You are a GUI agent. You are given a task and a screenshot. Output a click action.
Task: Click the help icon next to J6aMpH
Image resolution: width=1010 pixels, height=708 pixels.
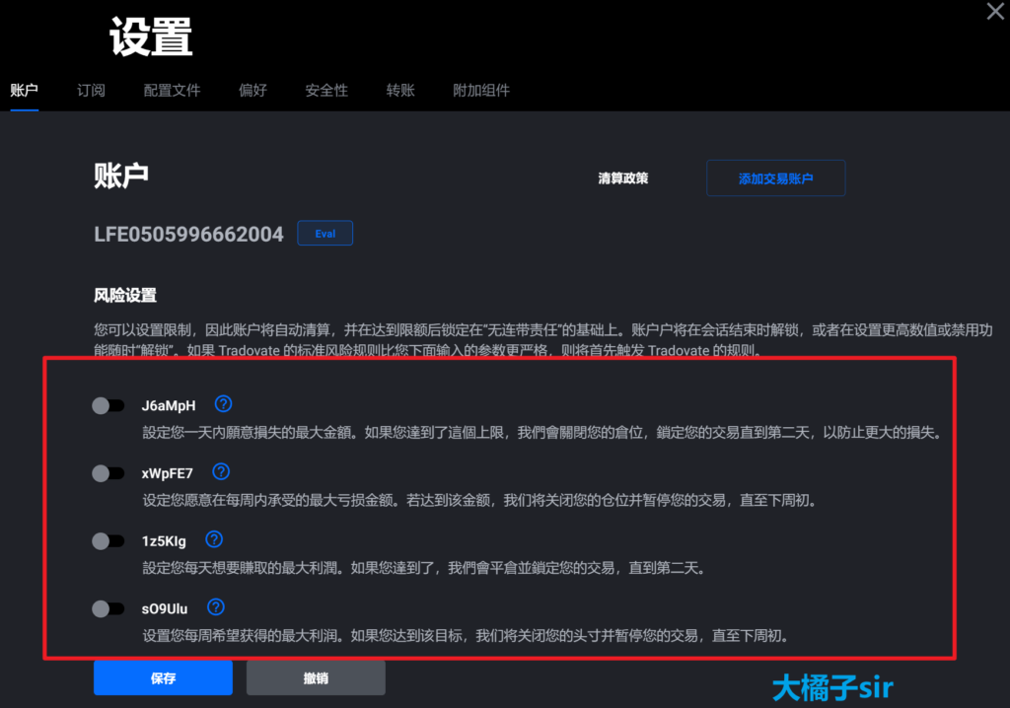click(x=224, y=404)
